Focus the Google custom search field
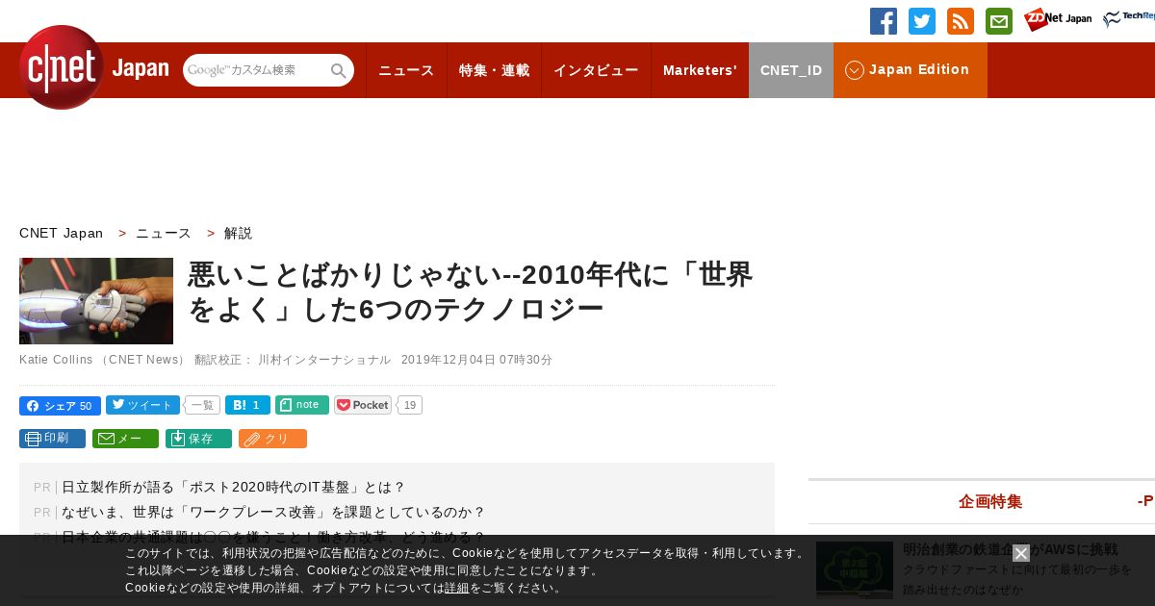 [x=256, y=70]
